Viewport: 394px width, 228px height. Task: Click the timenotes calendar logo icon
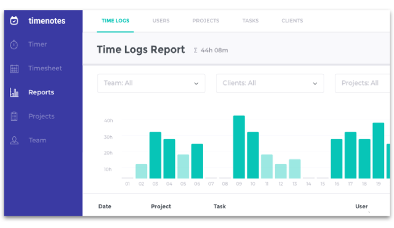[x=14, y=20]
